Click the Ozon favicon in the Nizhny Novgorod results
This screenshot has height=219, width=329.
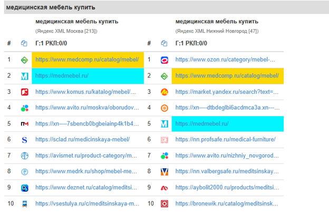click(164, 60)
